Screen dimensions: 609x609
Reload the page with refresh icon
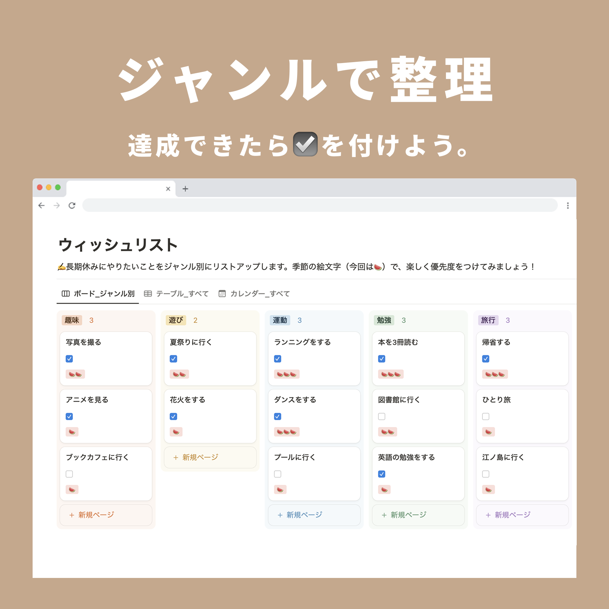(x=72, y=205)
